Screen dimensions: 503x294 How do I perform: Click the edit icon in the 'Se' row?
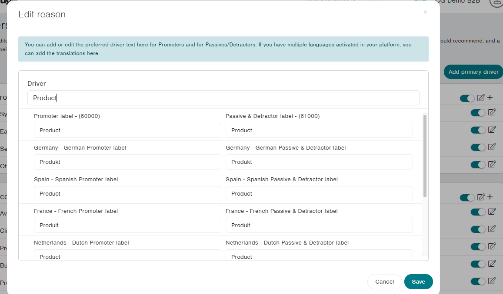pos(492,147)
